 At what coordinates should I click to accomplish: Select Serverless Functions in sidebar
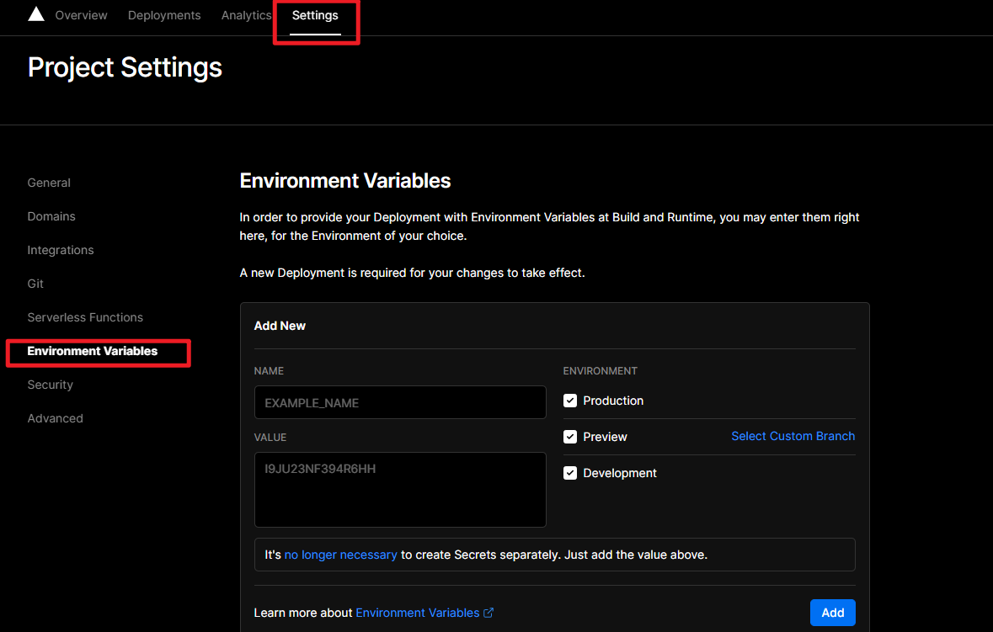point(85,317)
